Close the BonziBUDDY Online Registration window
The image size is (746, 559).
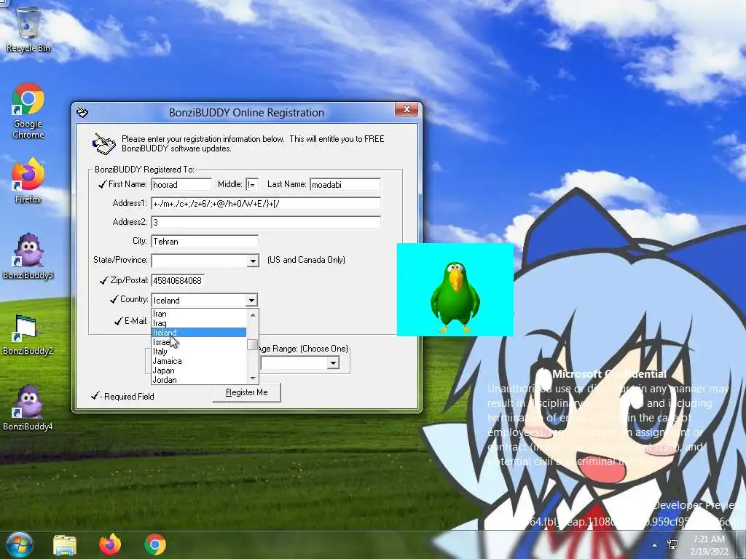407,109
